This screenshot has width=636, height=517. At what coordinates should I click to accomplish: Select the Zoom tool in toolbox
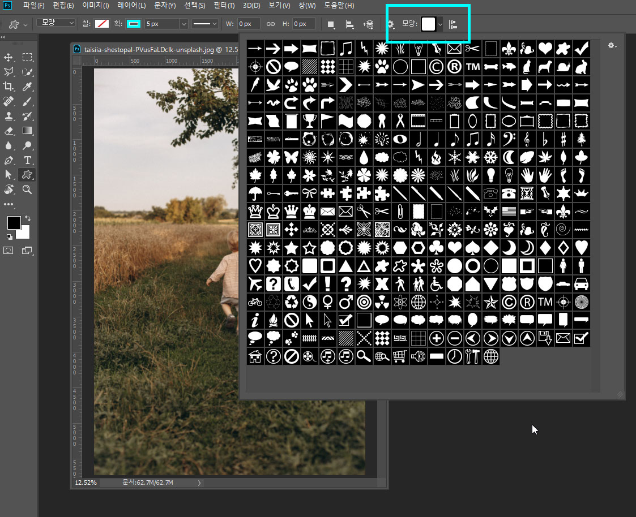coord(27,189)
